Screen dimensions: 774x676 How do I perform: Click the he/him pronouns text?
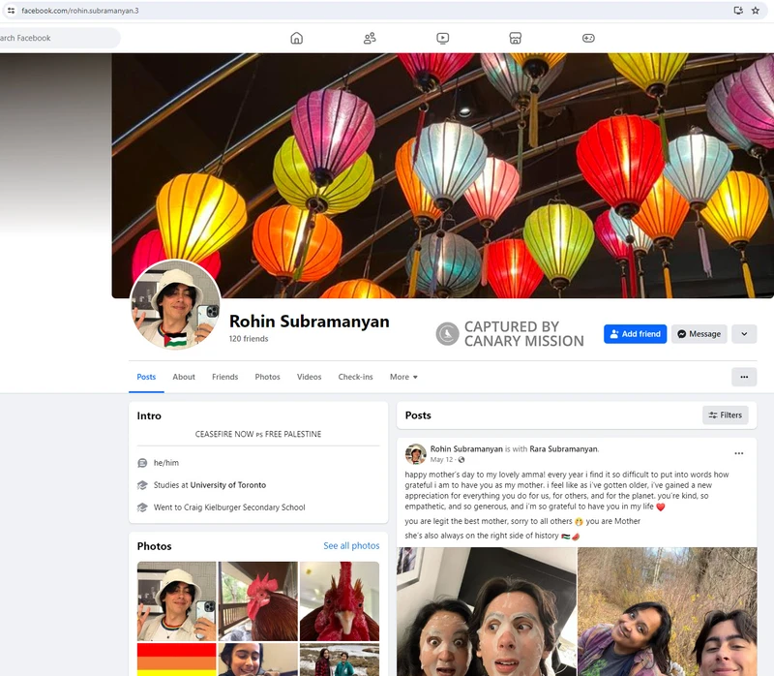tap(165, 463)
